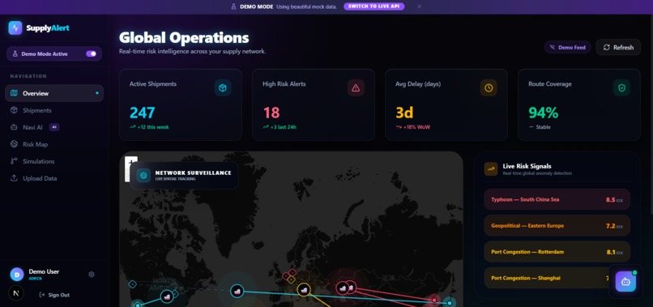Open Navi AI from navigation
Viewport: 653px width, 307px height.
point(54,127)
